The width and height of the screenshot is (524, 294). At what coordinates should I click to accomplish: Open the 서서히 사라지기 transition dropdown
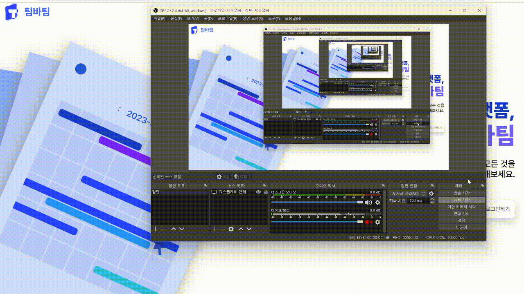point(408,194)
